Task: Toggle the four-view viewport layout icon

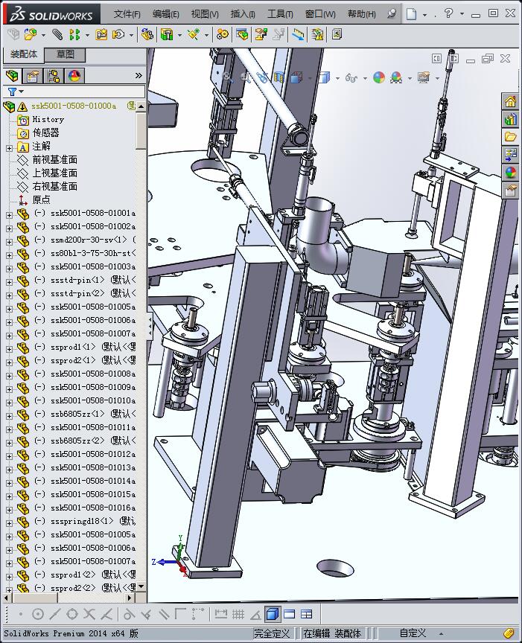Action: [307, 614]
